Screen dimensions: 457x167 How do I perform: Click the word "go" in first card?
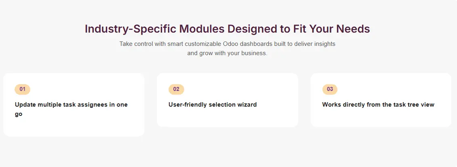pos(19,114)
